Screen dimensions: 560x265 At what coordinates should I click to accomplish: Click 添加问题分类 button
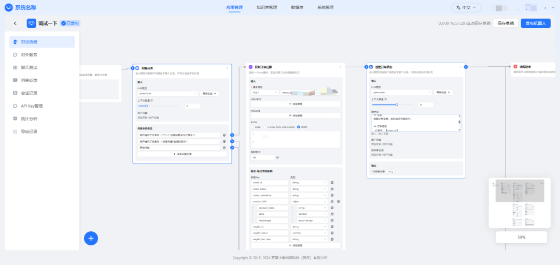click(182, 154)
